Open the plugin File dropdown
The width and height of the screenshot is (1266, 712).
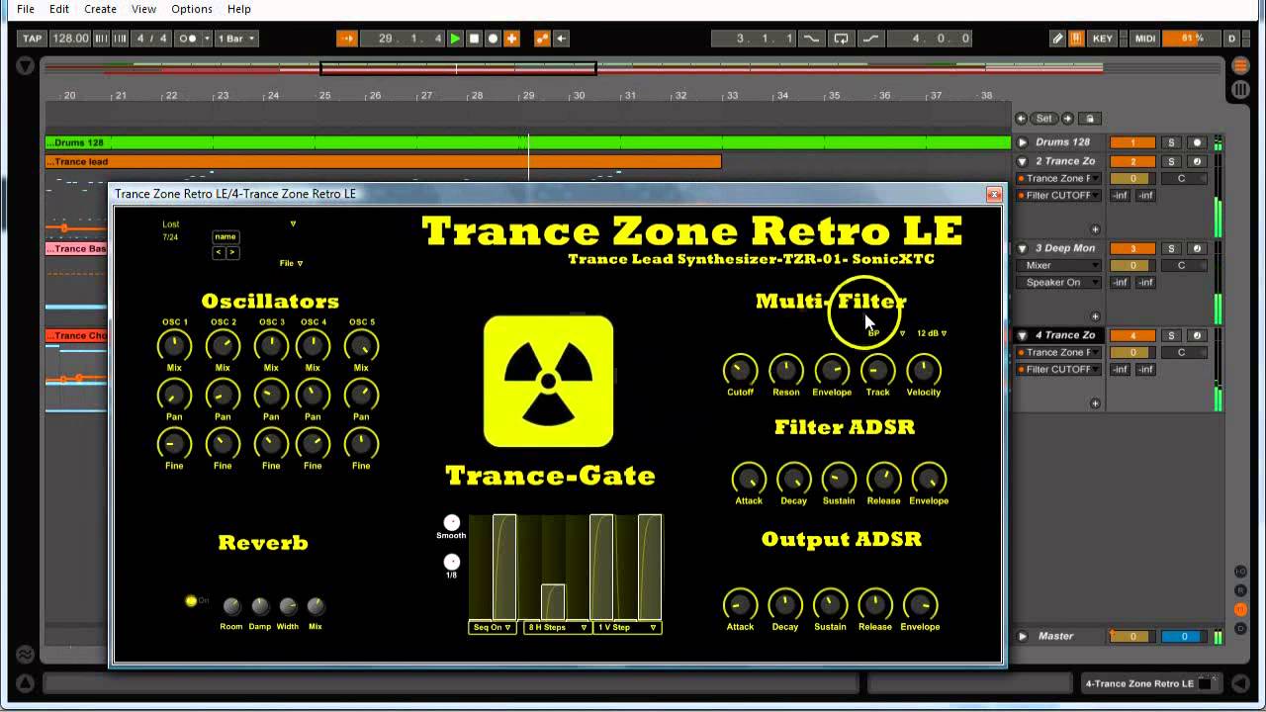(291, 263)
